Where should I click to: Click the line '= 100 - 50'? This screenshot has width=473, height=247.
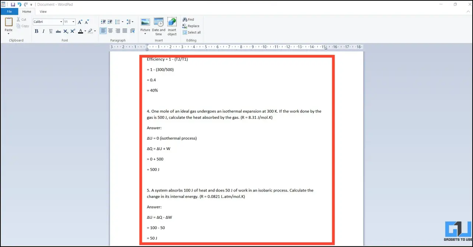[156, 228]
